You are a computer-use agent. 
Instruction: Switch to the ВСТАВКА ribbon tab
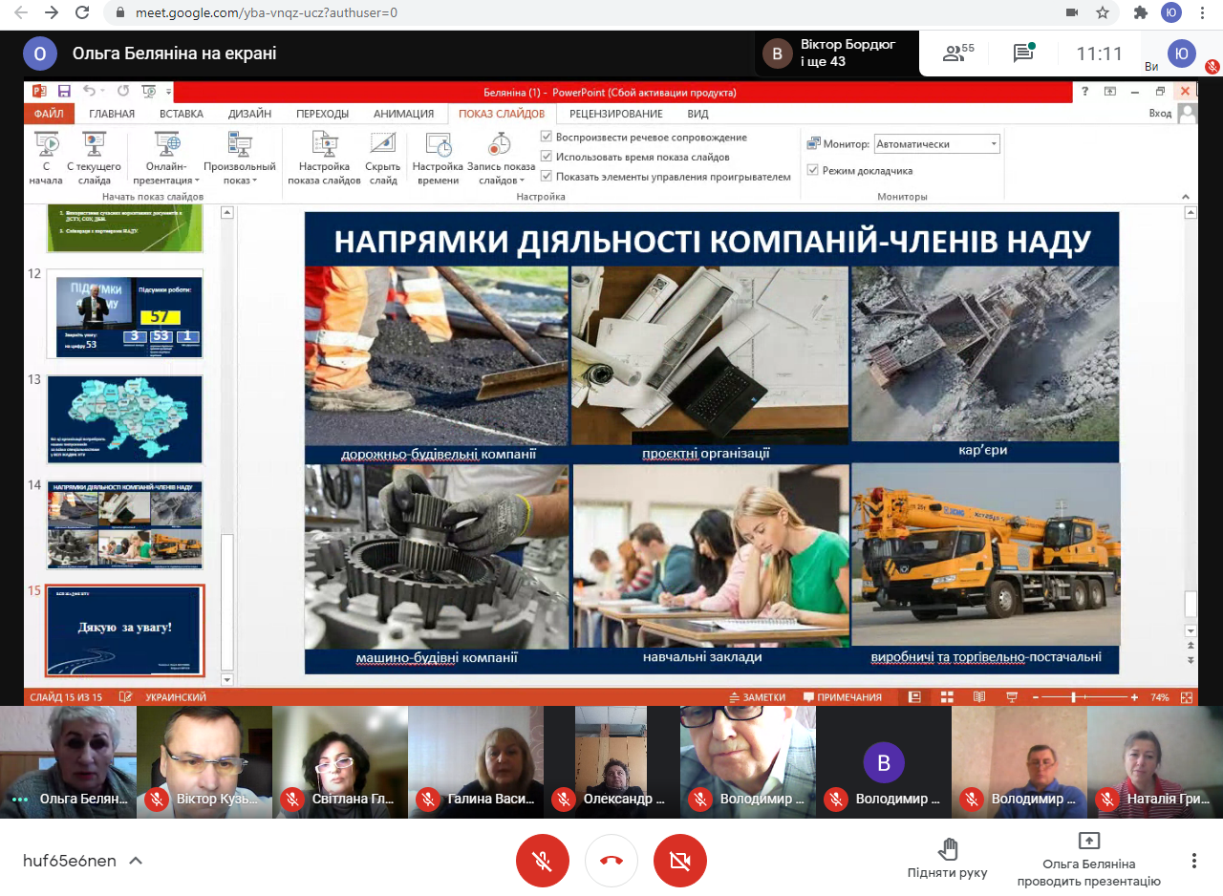click(182, 114)
